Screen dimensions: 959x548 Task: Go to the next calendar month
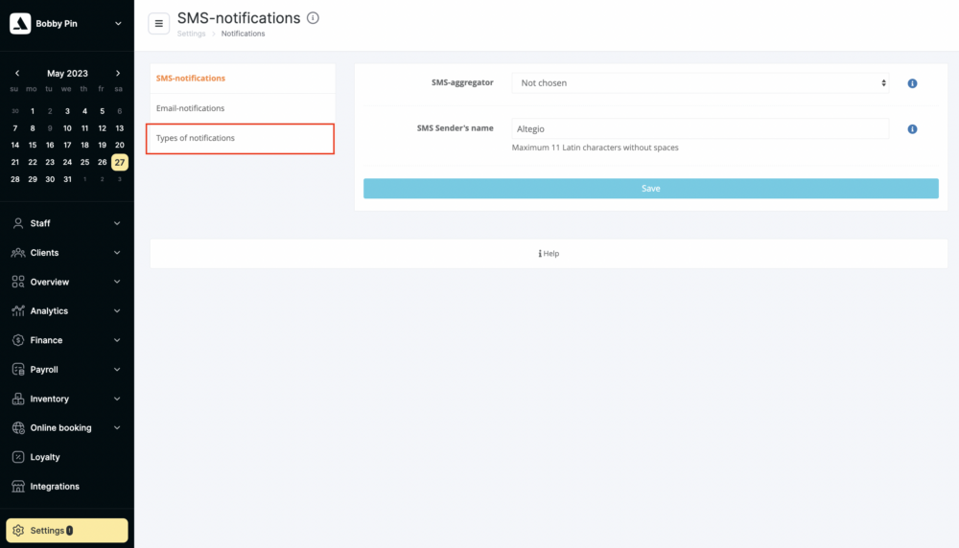pos(118,74)
